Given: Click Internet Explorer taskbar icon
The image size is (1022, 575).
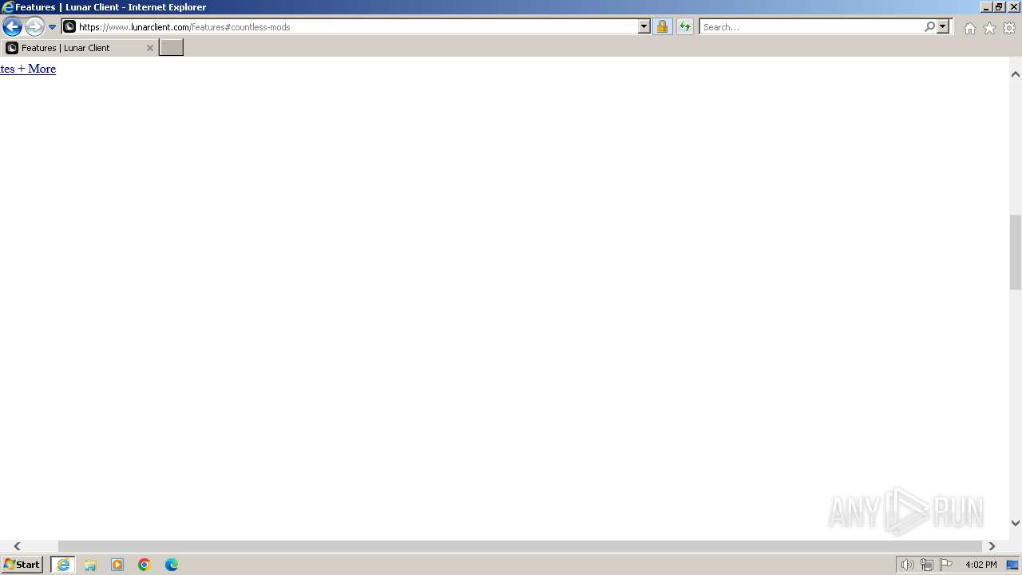Looking at the screenshot, I should [63, 565].
